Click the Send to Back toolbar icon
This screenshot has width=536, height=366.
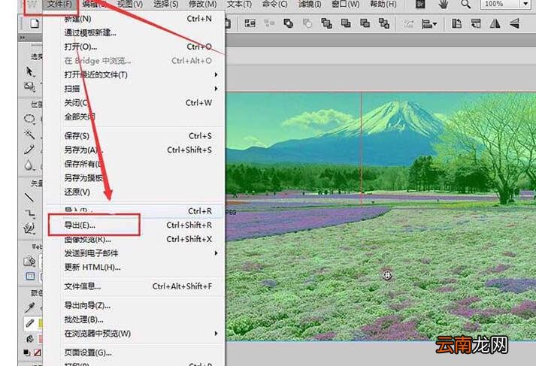click(x=384, y=23)
